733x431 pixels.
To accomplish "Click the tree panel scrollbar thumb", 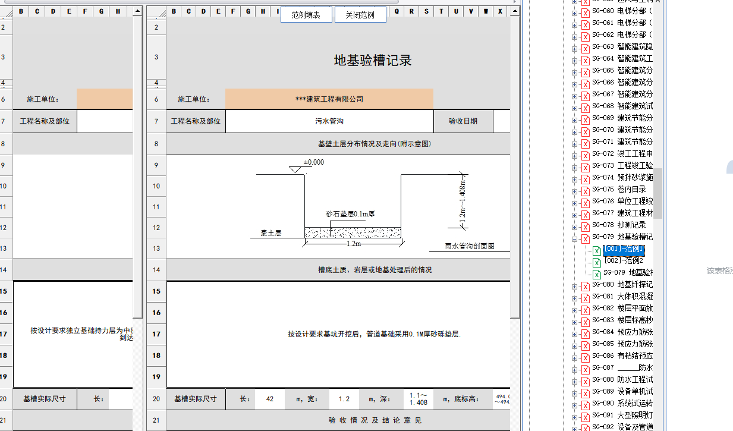I will [x=658, y=193].
